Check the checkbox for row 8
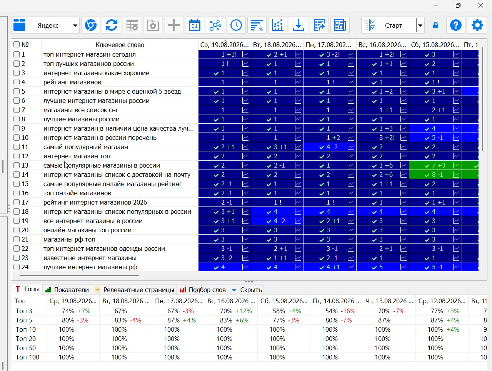492x371 pixels. [x=17, y=119]
